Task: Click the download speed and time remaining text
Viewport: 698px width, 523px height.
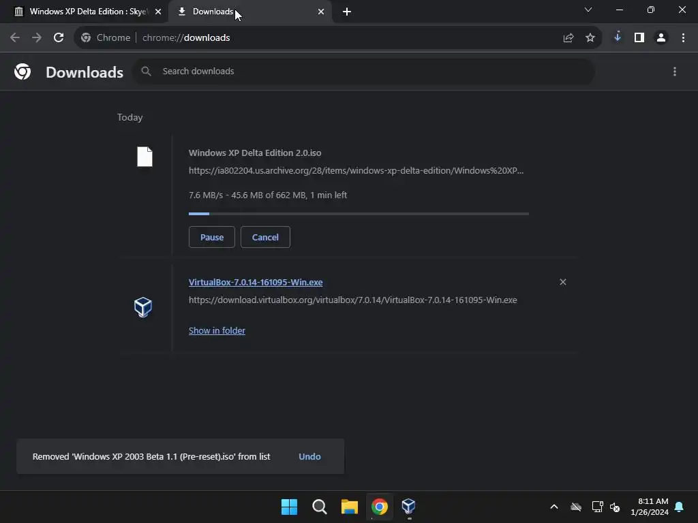Action: point(268,195)
